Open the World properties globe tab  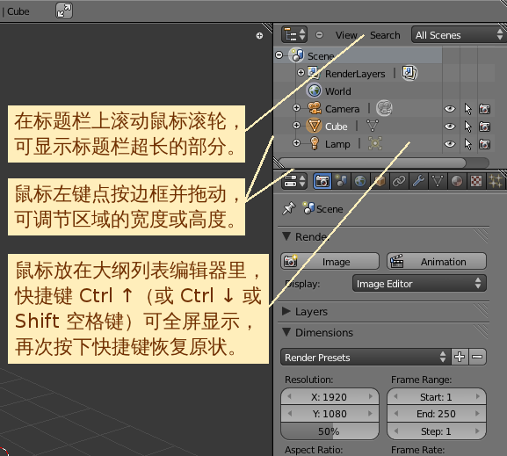(x=360, y=181)
